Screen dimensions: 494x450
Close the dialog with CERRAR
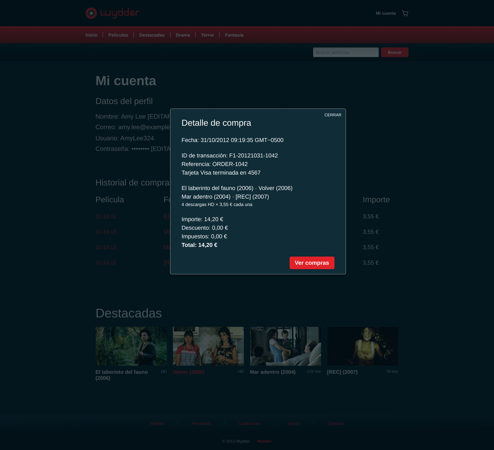click(333, 115)
